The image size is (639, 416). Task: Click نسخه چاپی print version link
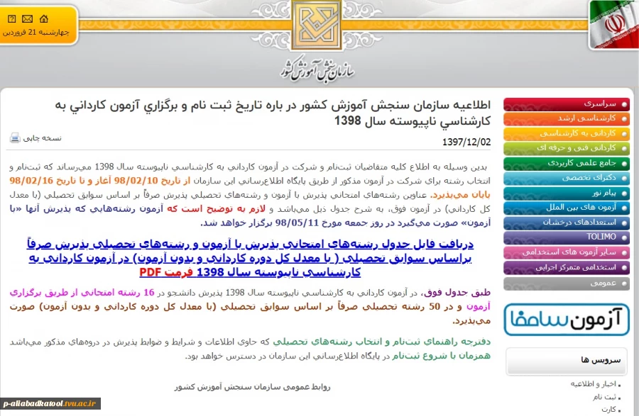pyautogui.click(x=42, y=138)
